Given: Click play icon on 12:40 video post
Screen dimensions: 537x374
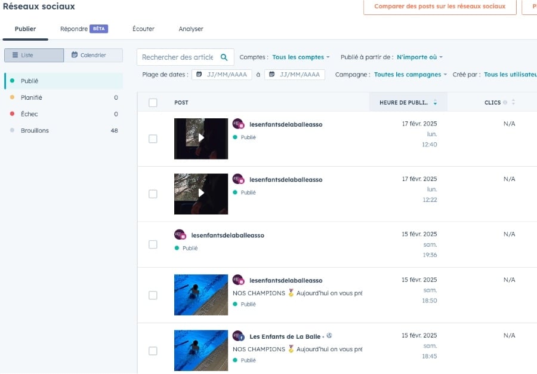Looking at the screenshot, I should (x=201, y=138).
